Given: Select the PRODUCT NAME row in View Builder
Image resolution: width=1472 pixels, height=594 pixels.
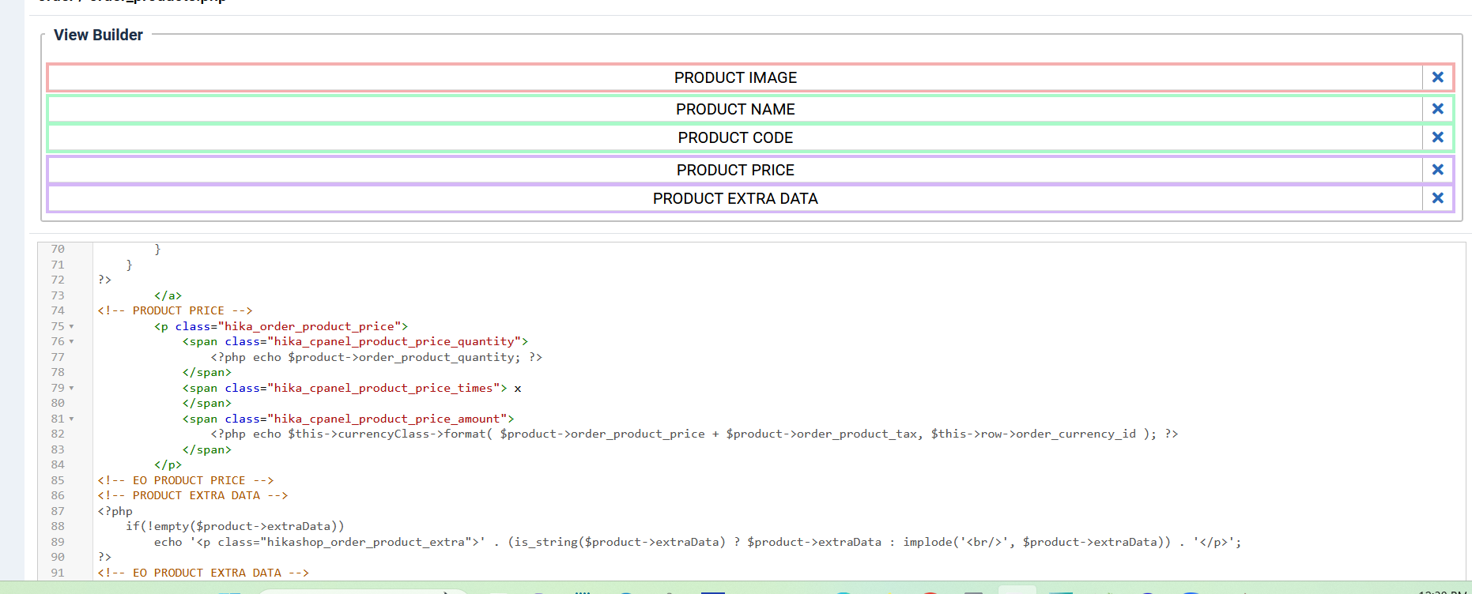Looking at the screenshot, I should [x=734, y=109].
